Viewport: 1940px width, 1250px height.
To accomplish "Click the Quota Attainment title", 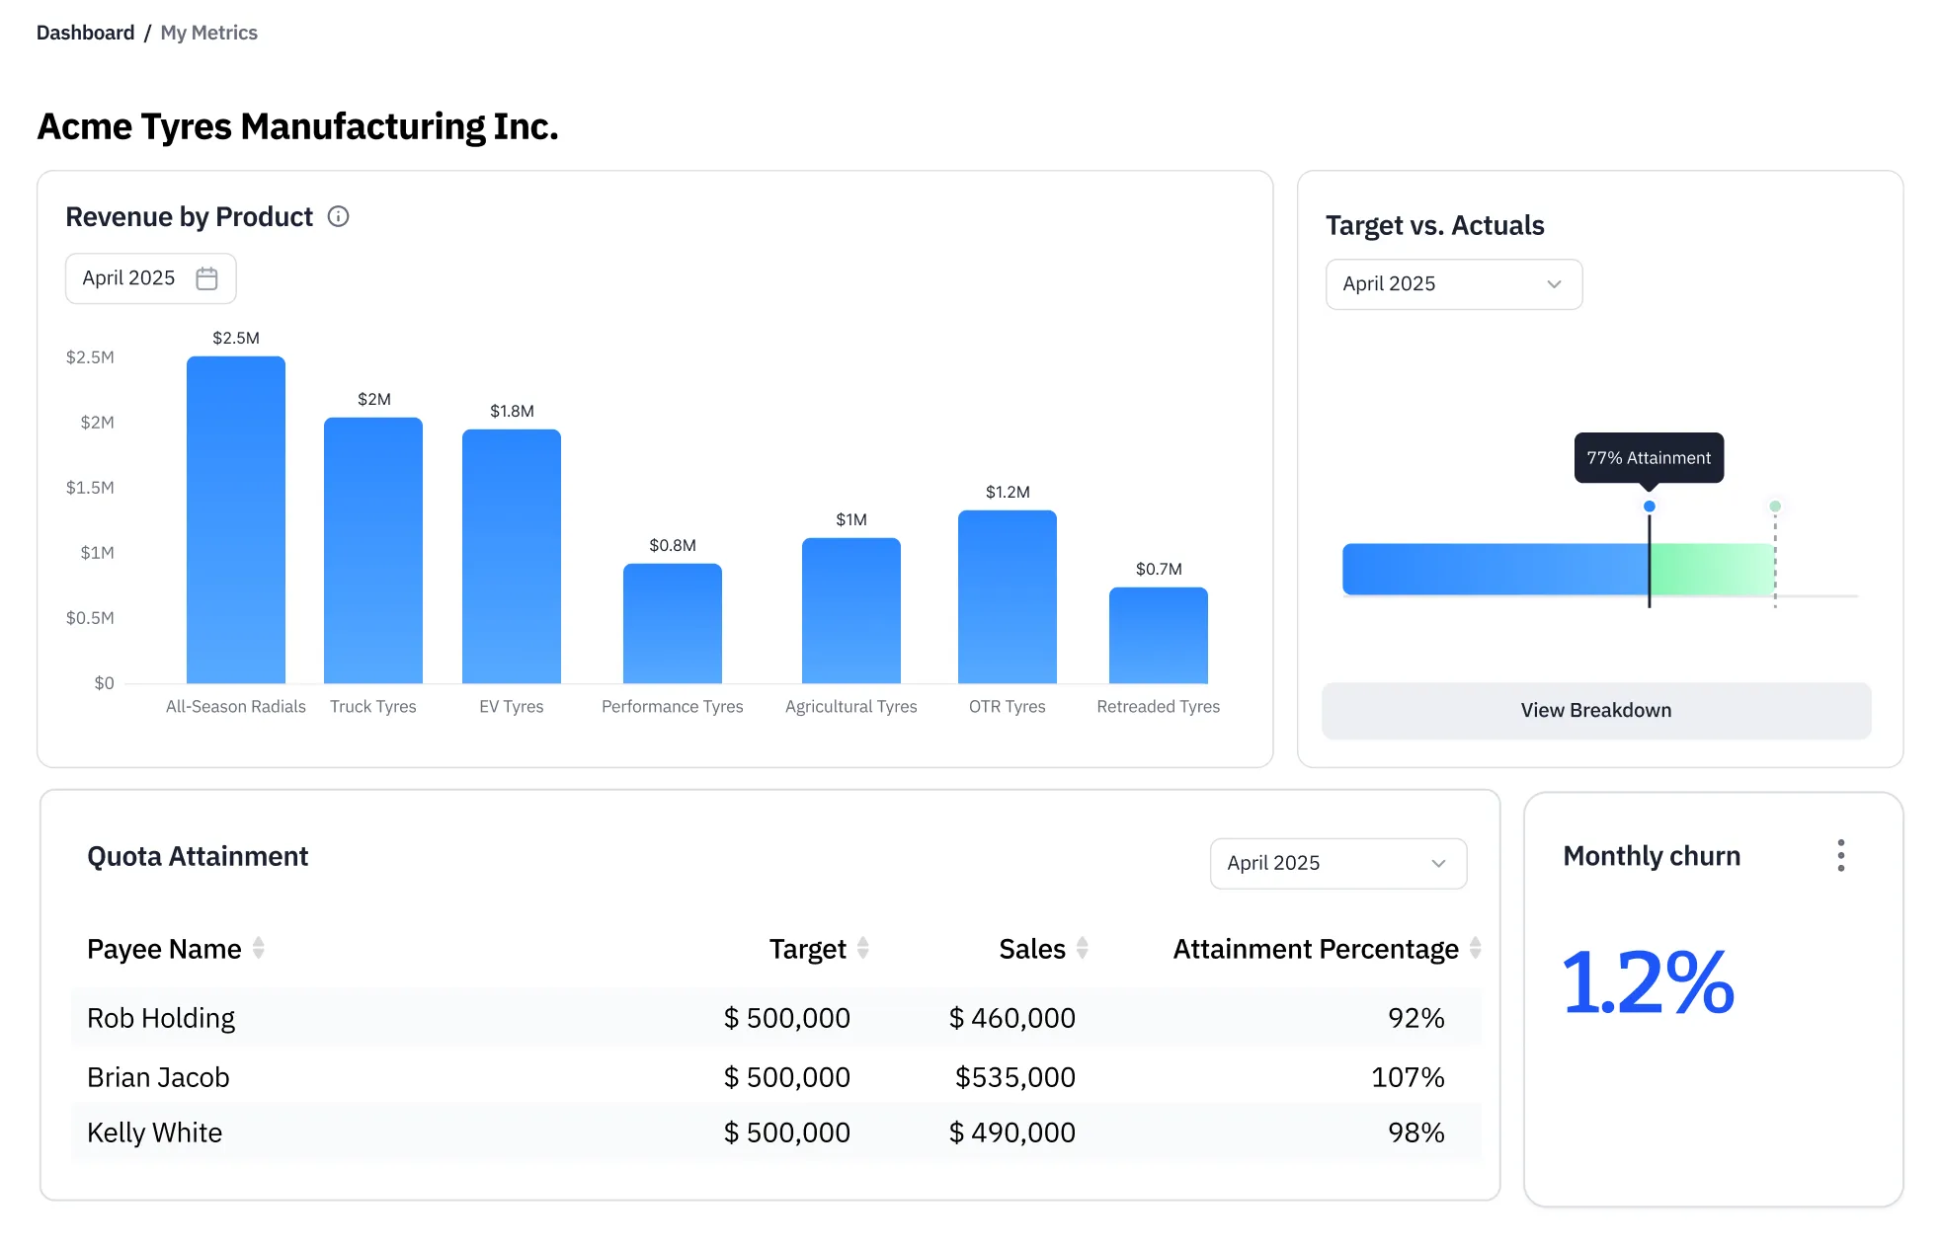I will click(198, 856).
